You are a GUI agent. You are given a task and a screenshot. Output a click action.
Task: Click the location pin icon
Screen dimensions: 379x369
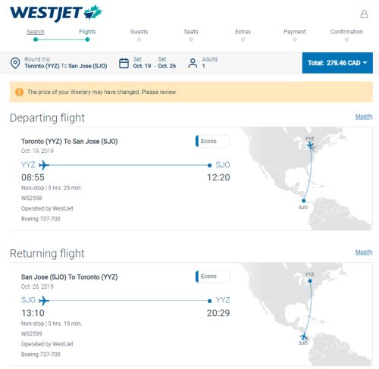15,63
